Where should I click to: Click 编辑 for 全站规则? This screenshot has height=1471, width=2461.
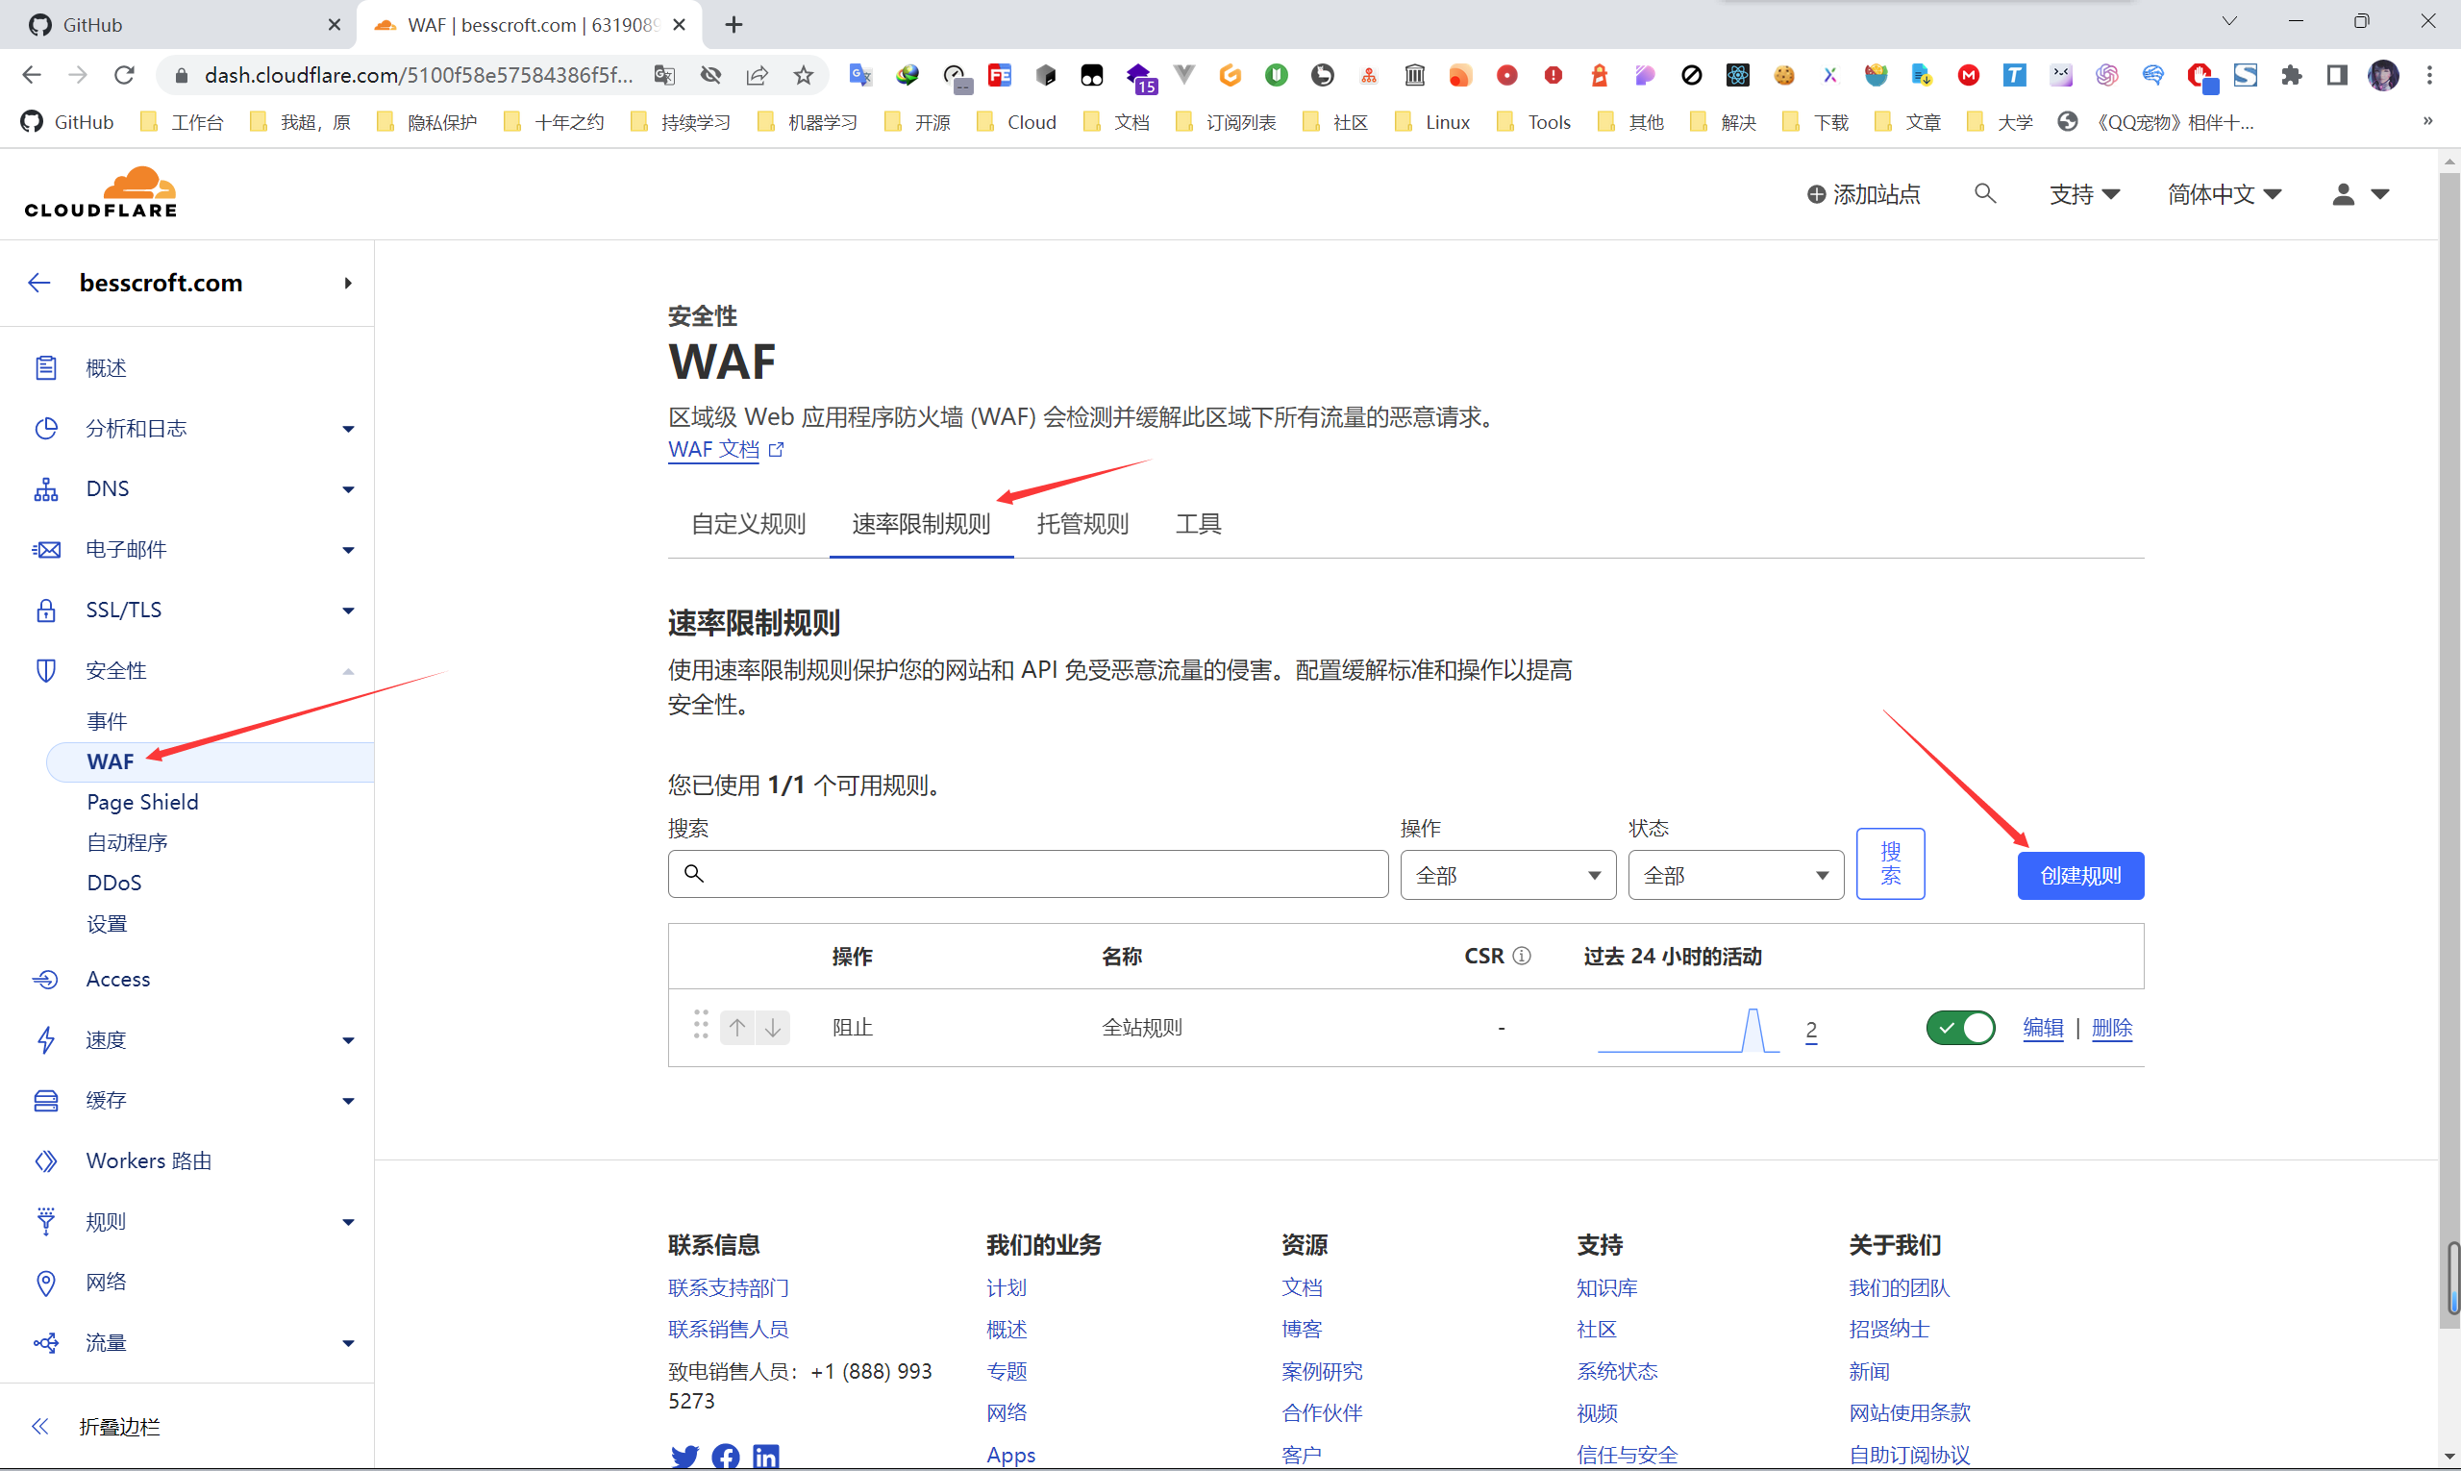tap(2043, 1028)
